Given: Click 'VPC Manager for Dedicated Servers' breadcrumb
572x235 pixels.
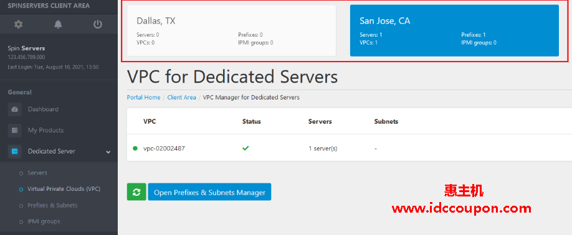Looking at the screenshot, I should (x=251, y=98).
